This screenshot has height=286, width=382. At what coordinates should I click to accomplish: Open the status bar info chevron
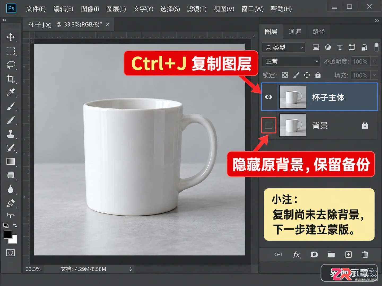(131, 269)
